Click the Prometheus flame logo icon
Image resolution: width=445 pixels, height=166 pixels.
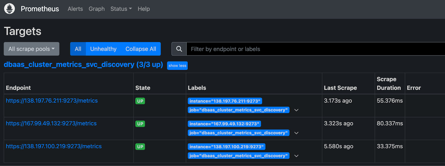click(x=9, y=9)
